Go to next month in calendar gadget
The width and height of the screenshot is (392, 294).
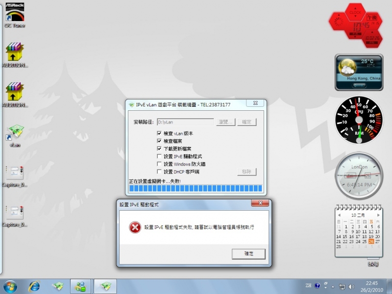click(378, 215)
